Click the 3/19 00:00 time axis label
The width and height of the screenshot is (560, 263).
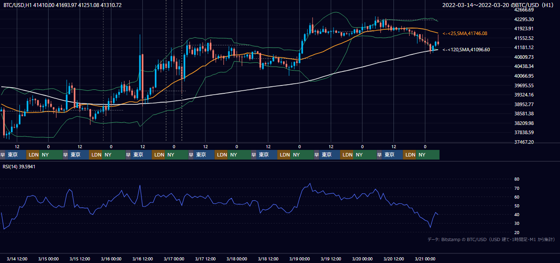point(300,259)
